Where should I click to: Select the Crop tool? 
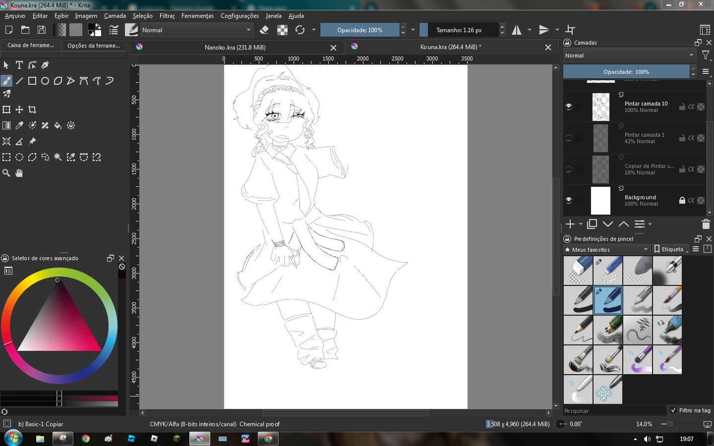click(32, 110)
